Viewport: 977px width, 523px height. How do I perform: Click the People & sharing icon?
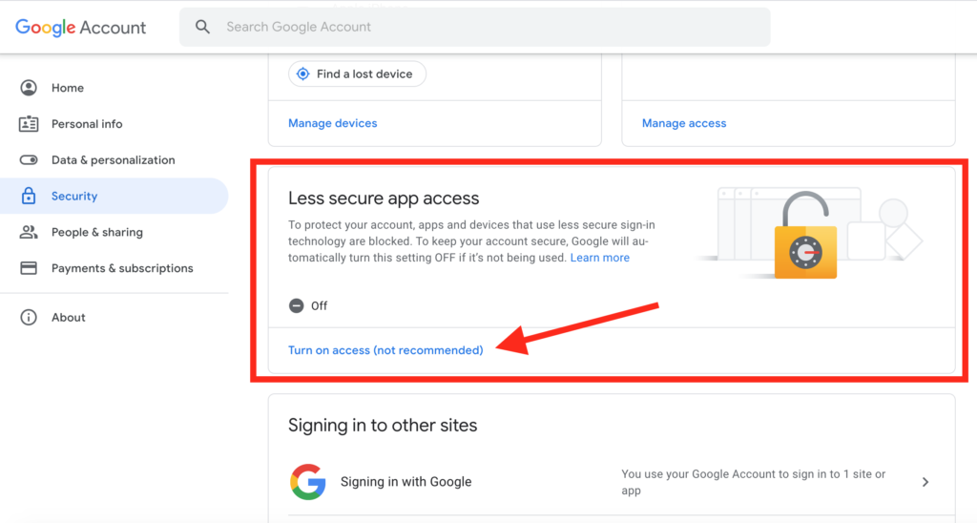pos(29,232)
